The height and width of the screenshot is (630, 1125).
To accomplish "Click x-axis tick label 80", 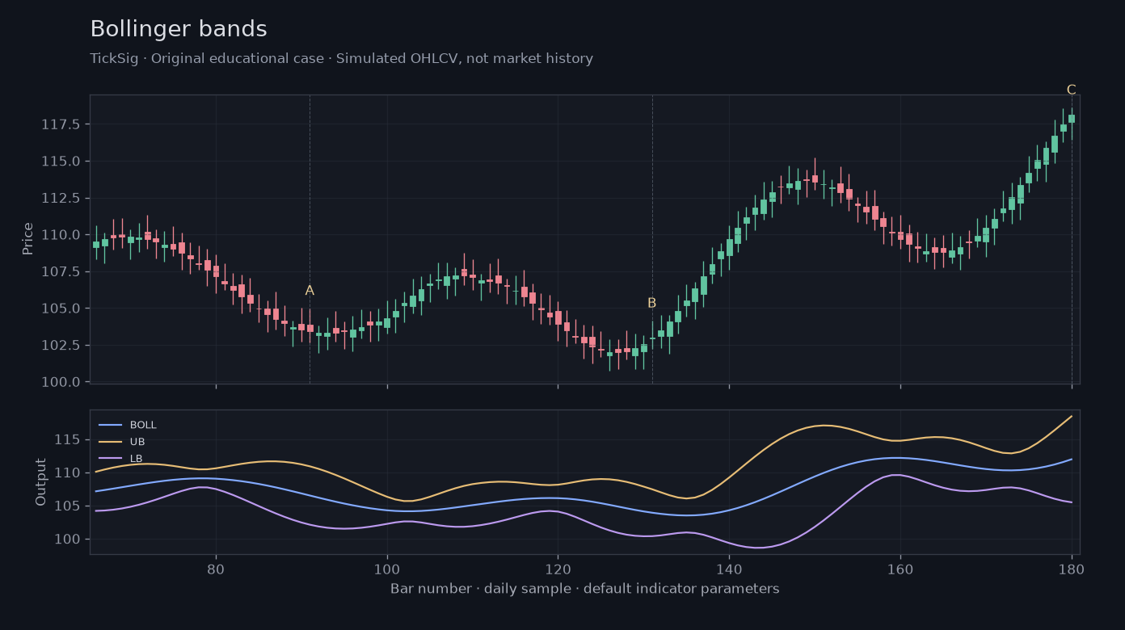I will (216, 568).
